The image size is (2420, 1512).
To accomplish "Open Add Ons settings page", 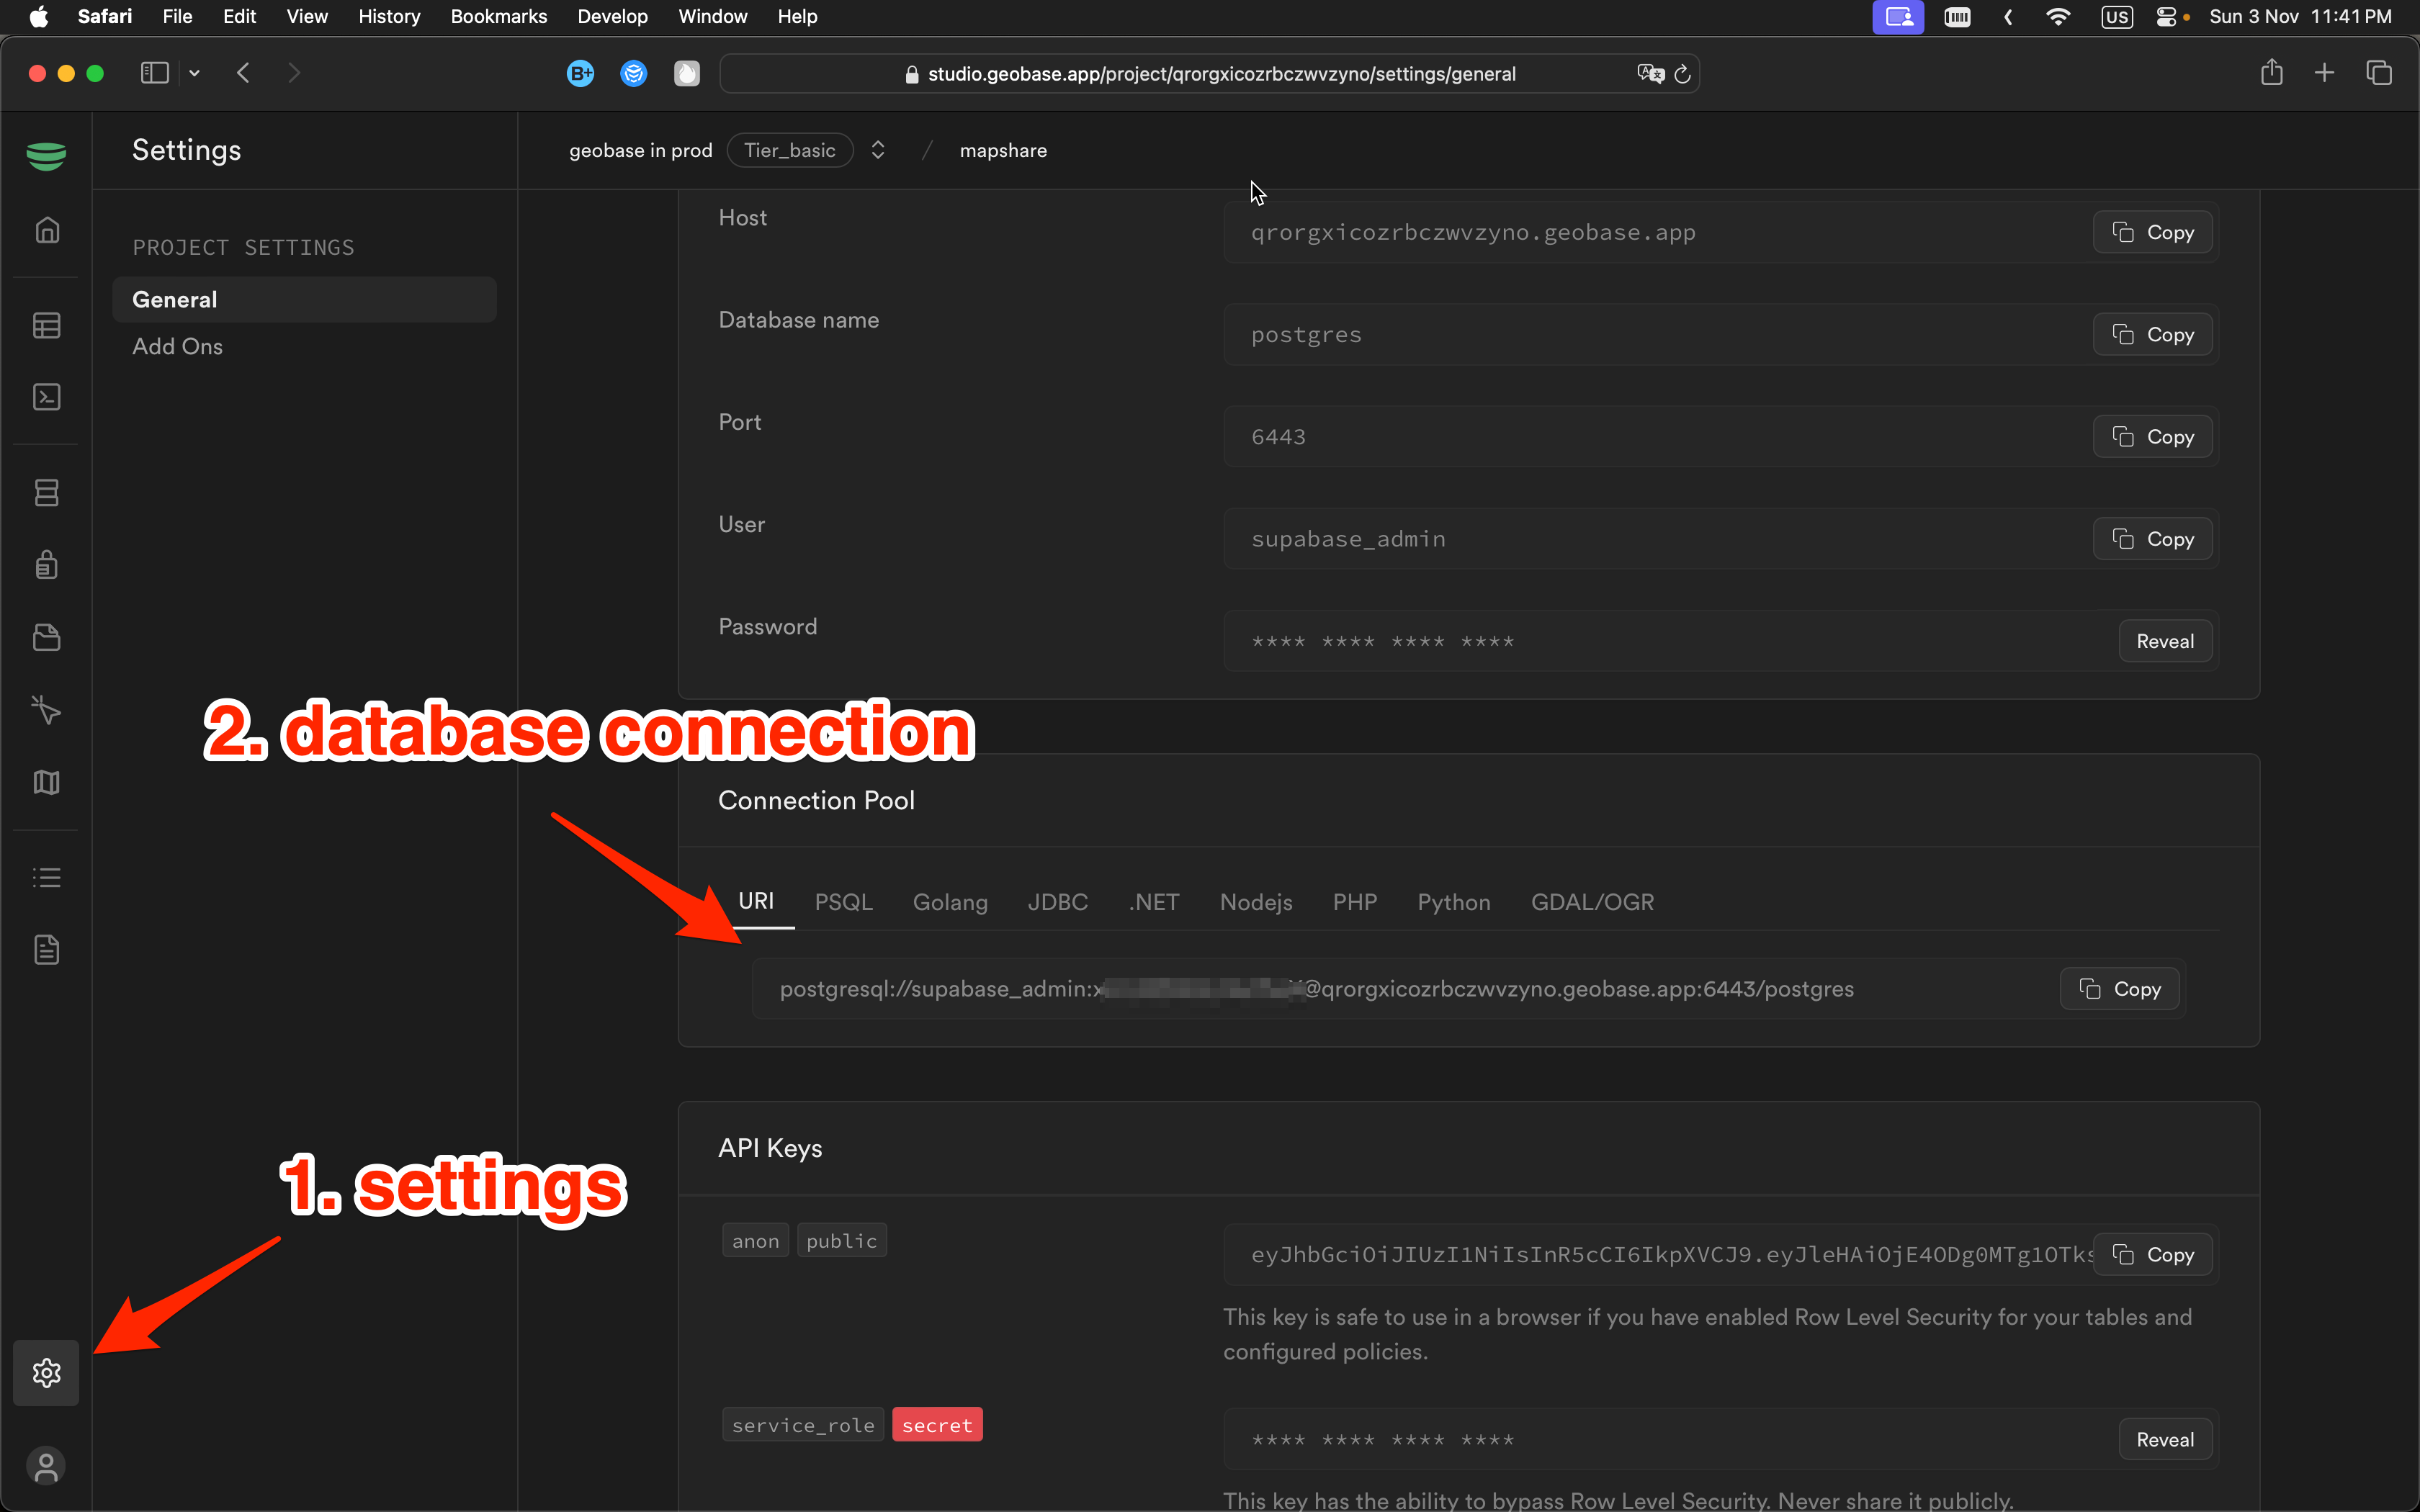I will coord(178,347).
